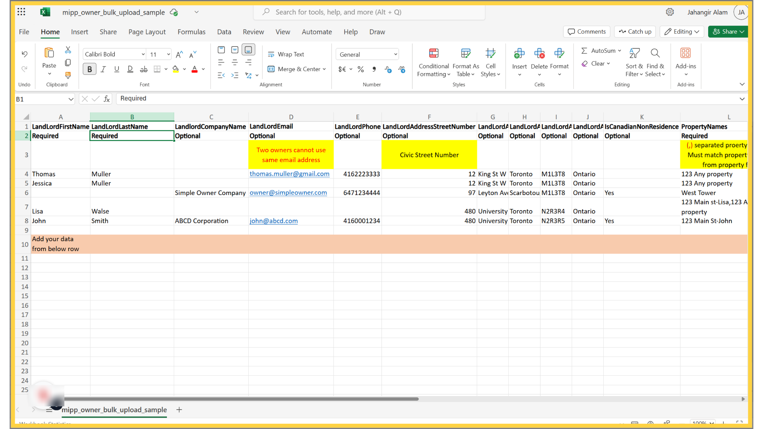
Task: Toggle Italic formatting
Action: point(103,69)
